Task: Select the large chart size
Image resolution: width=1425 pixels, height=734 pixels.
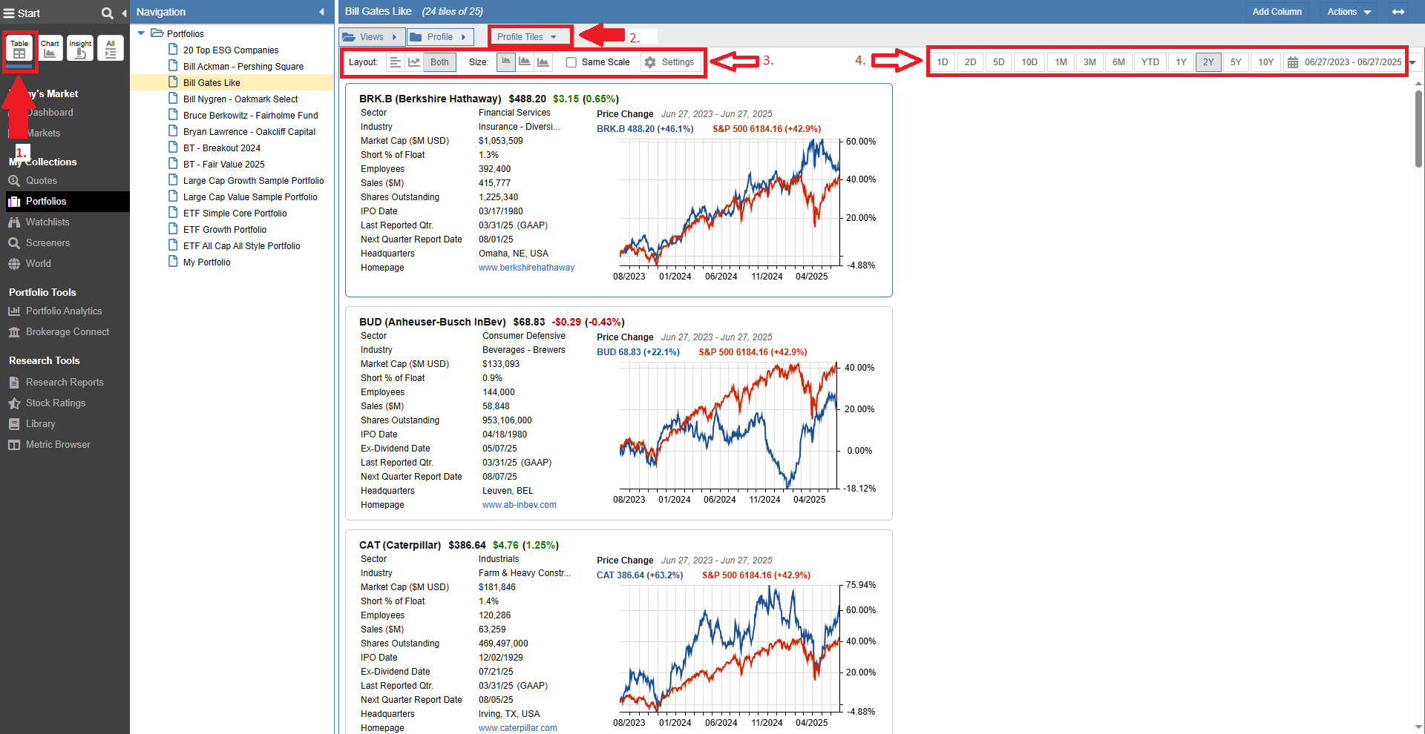Action: tap(543, 62)
